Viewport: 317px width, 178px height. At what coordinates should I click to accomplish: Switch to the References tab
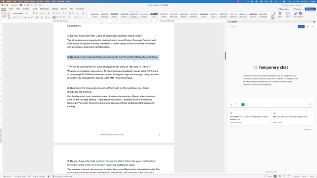tap(44, 9)
